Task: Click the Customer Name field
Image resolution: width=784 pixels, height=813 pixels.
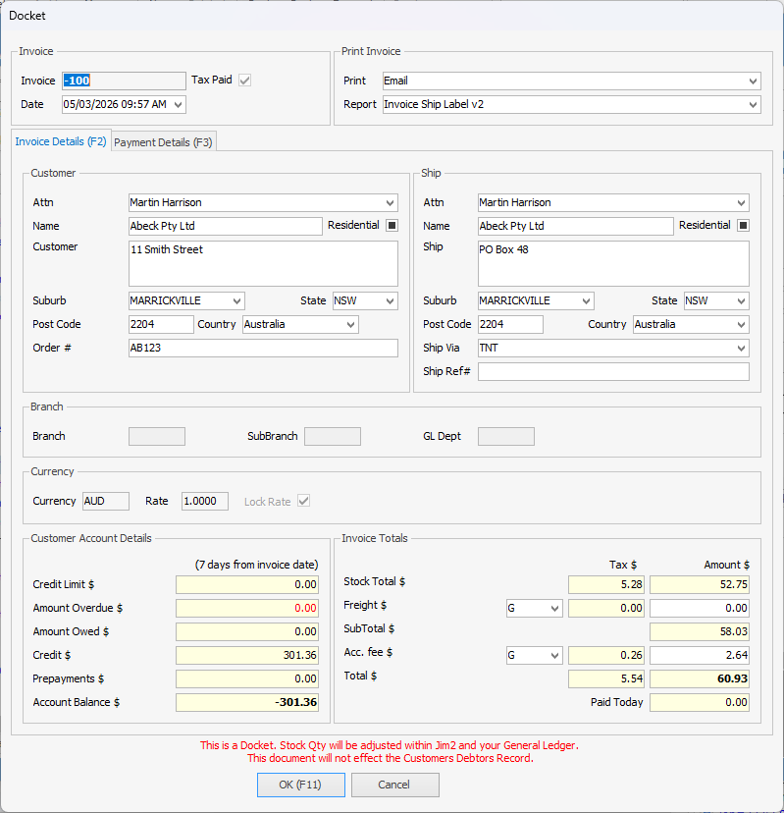Action: (x=226, y=226)
